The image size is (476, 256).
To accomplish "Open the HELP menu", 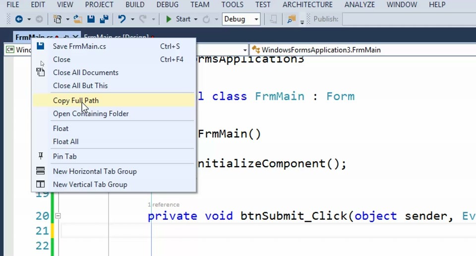I will pyautogui.click(x=437, y=4).
